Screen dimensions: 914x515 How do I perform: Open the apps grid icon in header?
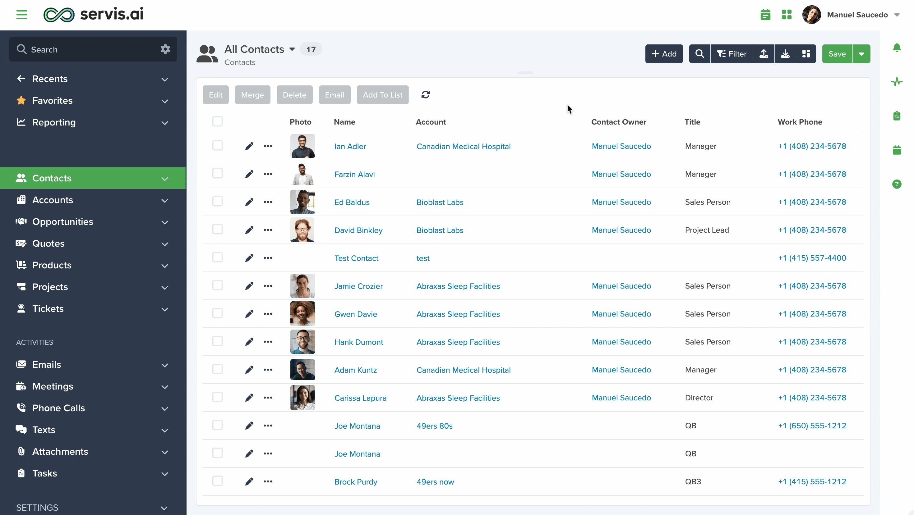tap(787, 15)
